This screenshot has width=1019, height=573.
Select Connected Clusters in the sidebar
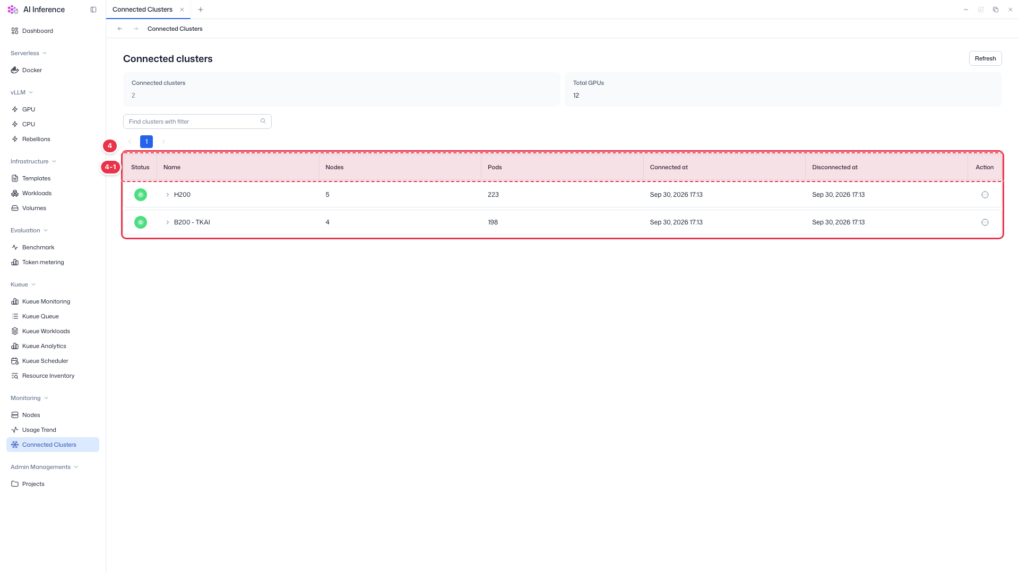tap(53, 445)
